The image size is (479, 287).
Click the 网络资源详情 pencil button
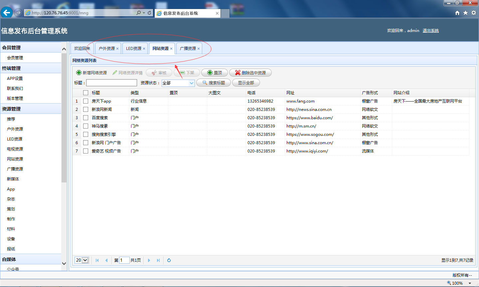[127, 73]
